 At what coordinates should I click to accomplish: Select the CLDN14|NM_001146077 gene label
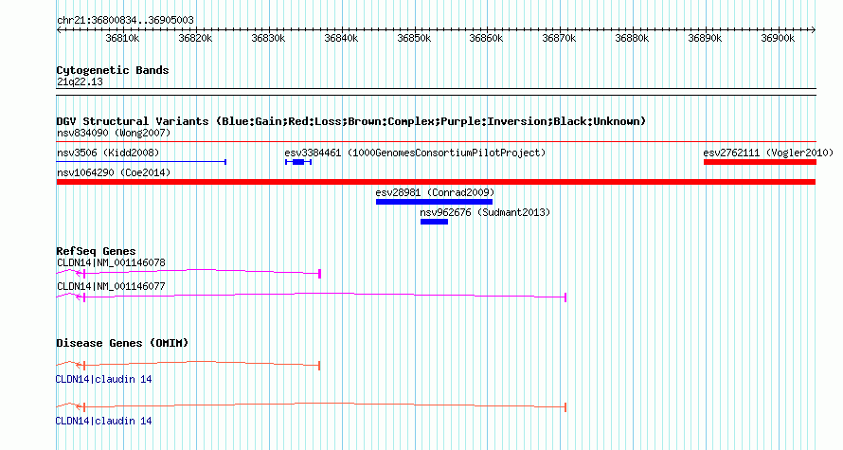click(x=111, y=286)
